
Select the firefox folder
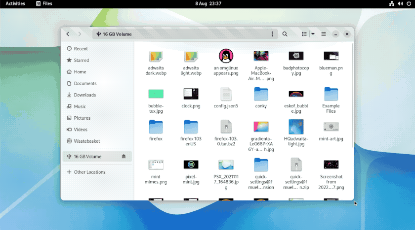(156, 131)
